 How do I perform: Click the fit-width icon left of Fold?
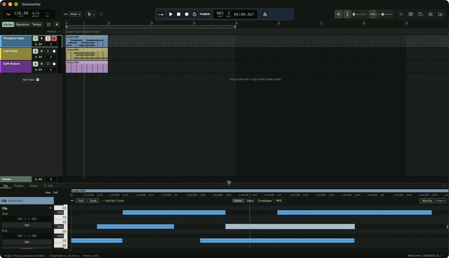72,201
